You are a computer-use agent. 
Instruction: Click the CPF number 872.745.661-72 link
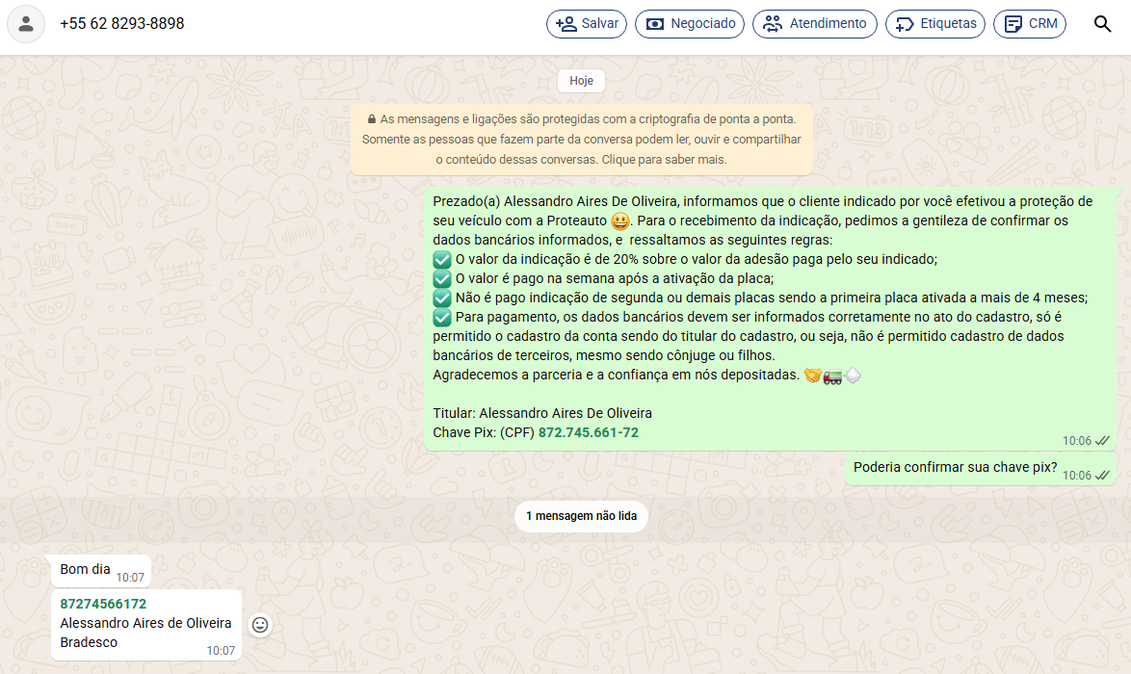(588, 432)
